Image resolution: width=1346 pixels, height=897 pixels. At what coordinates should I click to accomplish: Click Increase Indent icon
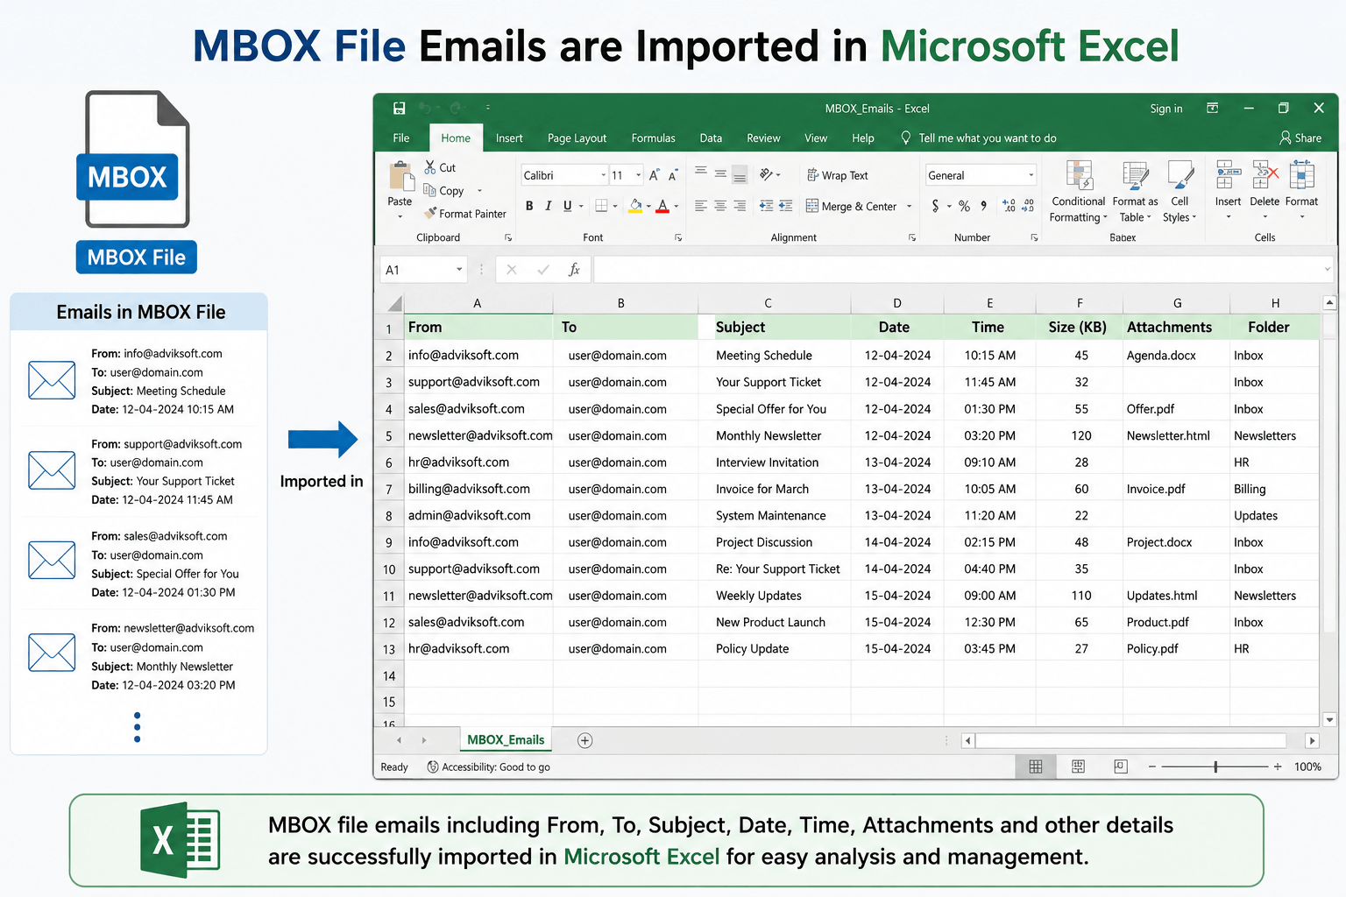785,206
